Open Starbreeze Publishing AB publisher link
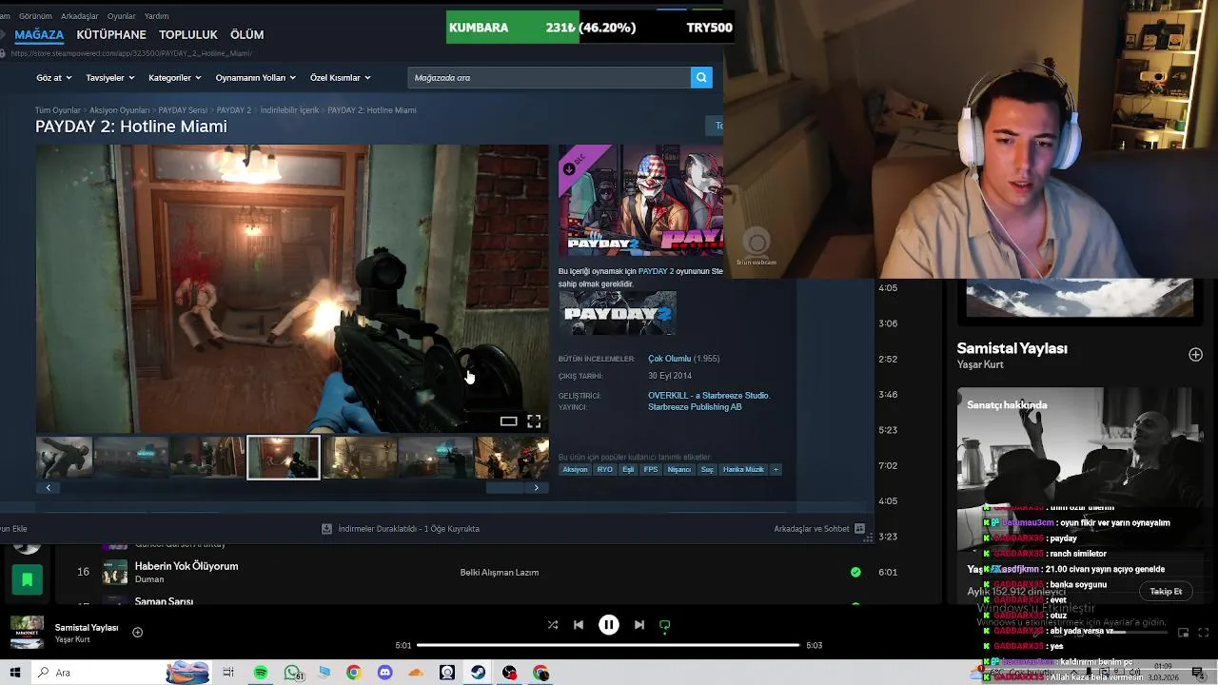Screen dimensions: 1218x685 (695, 407)
